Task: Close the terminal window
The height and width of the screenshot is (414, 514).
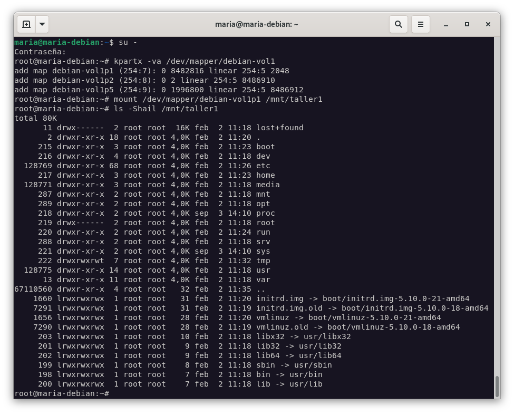Action: pyautogui.click(x=488, y=24)
